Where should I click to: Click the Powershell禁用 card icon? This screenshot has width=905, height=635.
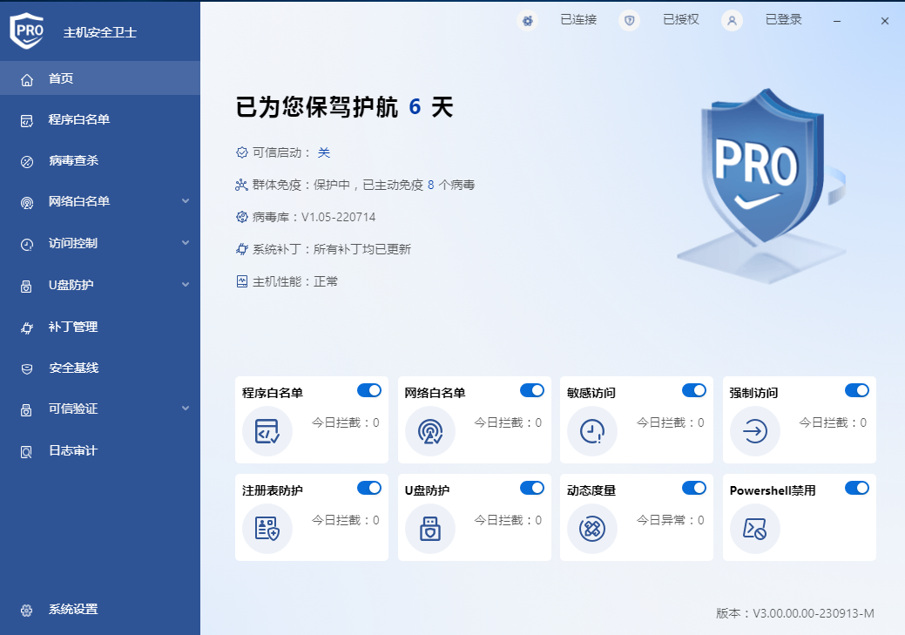pos(754,528)
